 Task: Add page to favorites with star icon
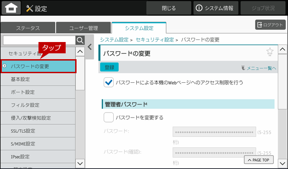[x=270, y=52]
